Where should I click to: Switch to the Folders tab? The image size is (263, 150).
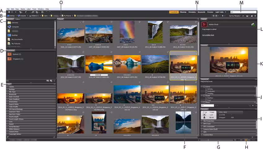pos(18,19)
